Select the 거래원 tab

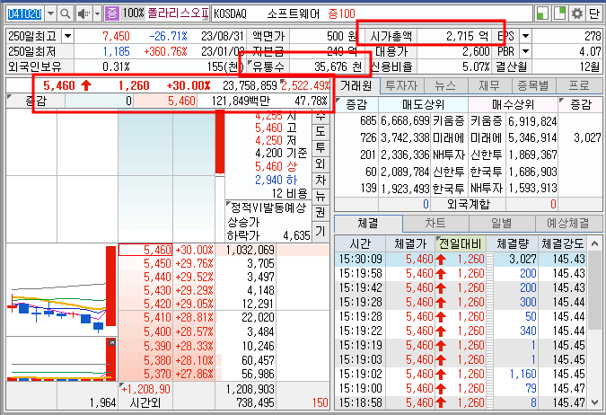pos(356,85)
